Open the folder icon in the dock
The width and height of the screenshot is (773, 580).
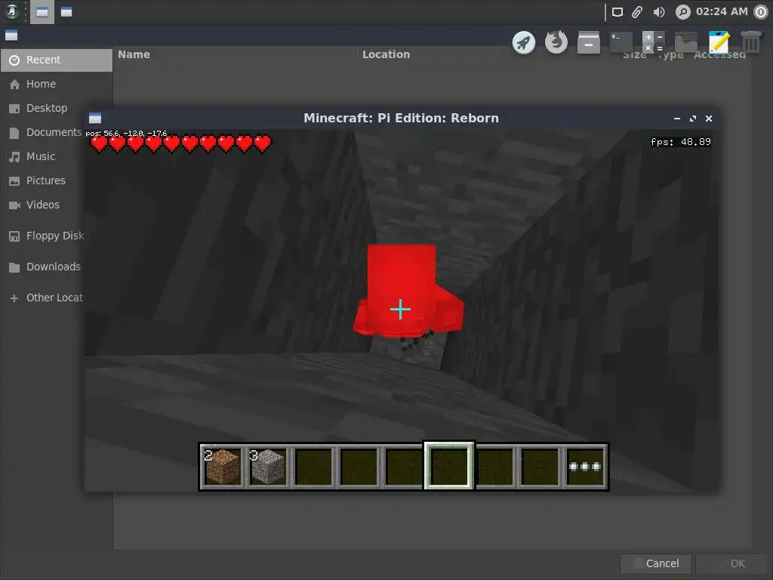pyautogui.click(x=686, y=42)
